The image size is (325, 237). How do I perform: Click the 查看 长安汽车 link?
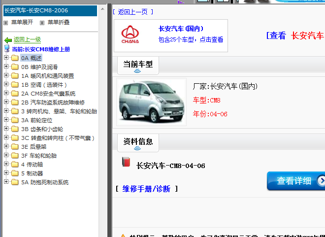click(295, 35)
